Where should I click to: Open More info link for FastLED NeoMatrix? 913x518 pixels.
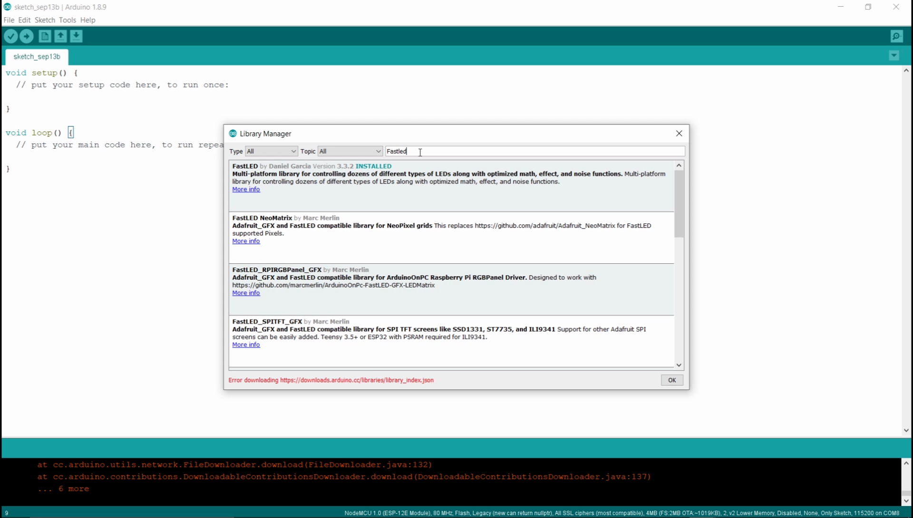[246, 241]
